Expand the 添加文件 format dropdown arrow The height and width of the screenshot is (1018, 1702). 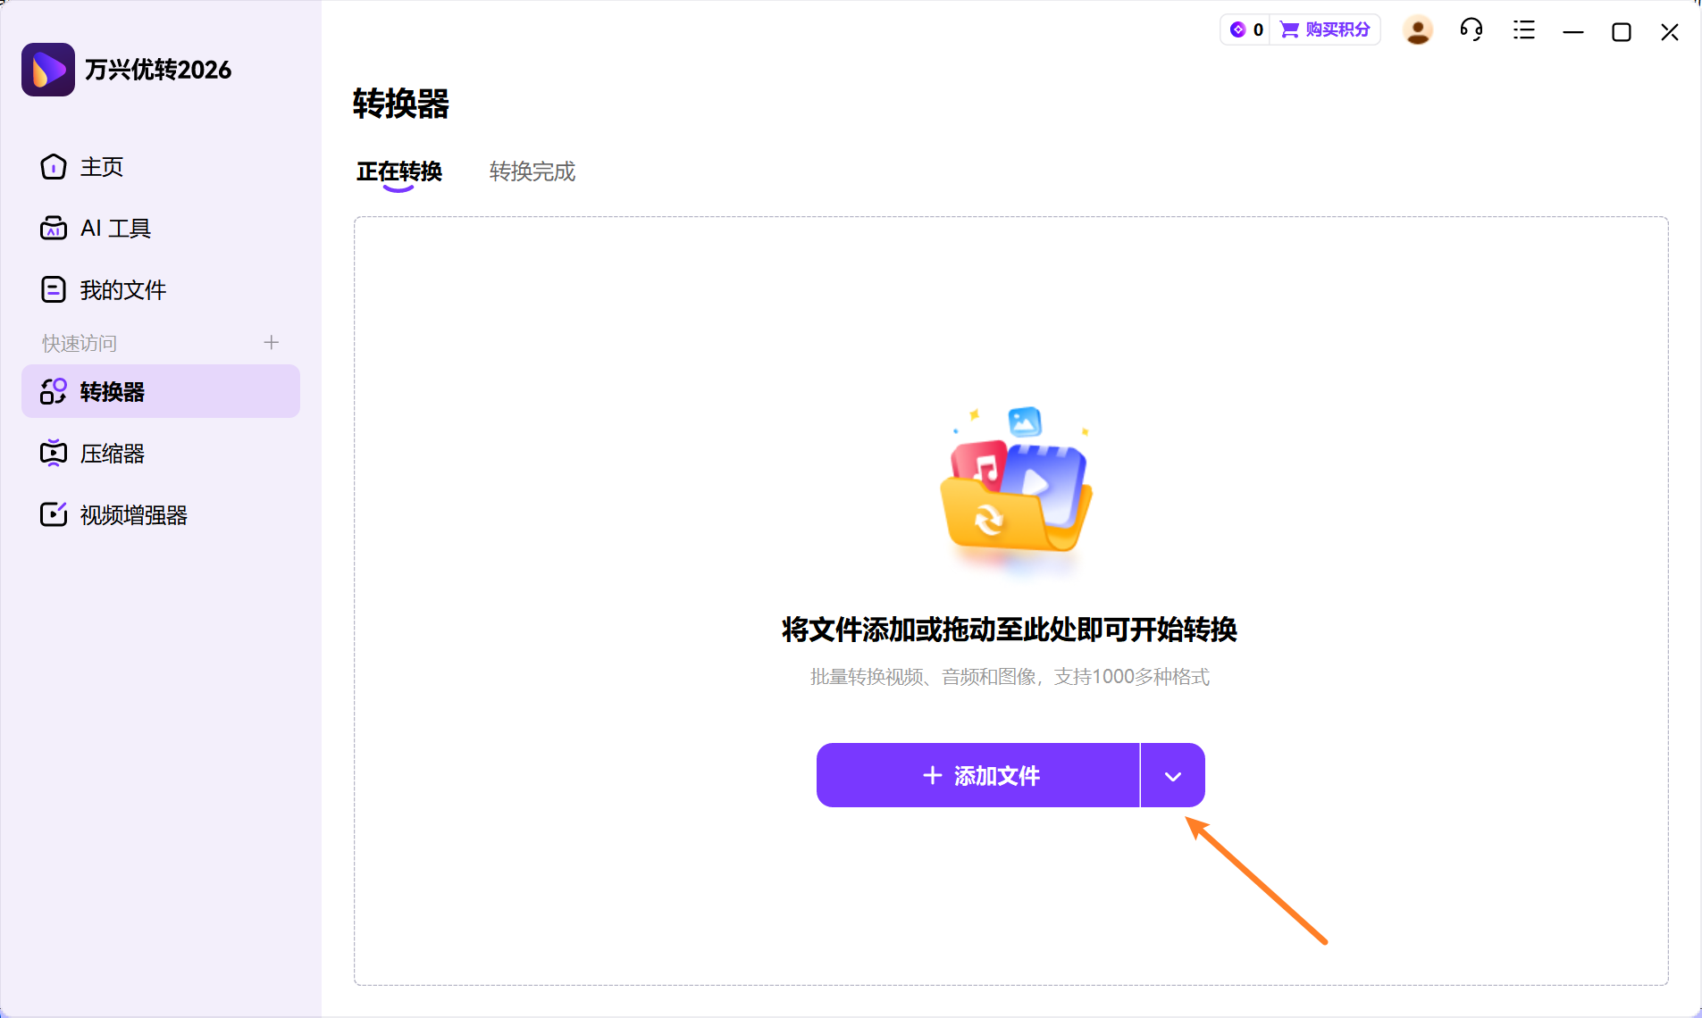(x=1171, y=775)
